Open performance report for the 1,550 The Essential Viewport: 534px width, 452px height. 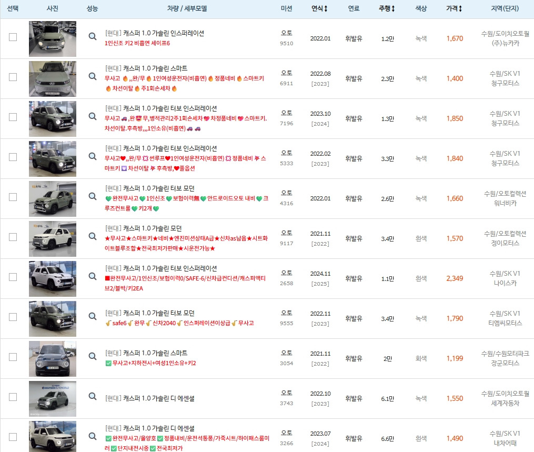(x=92, y=396)
